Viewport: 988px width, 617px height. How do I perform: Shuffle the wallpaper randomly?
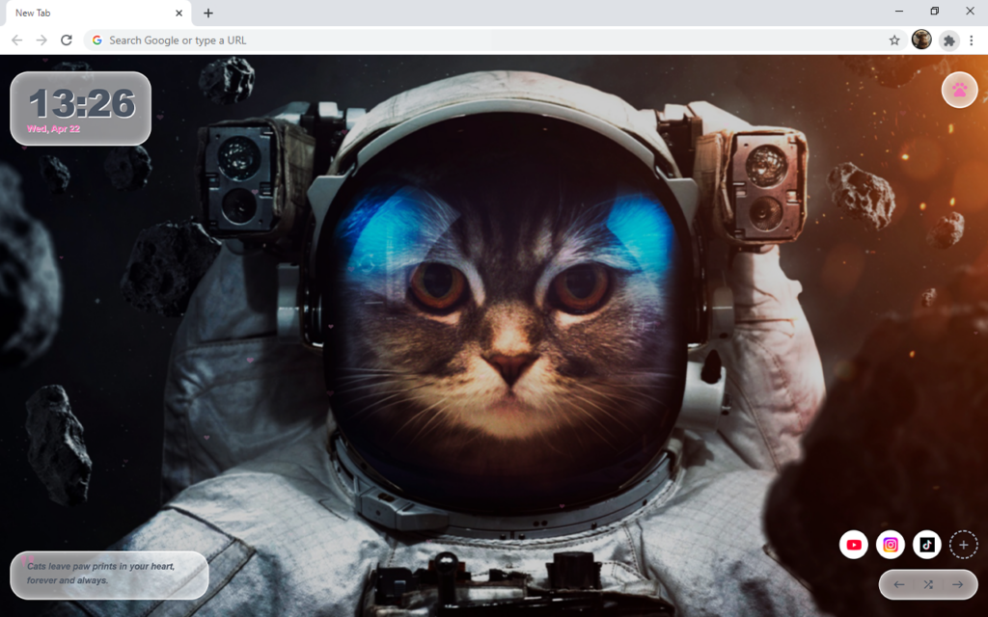pyautogui.click(x=928, y=584)
